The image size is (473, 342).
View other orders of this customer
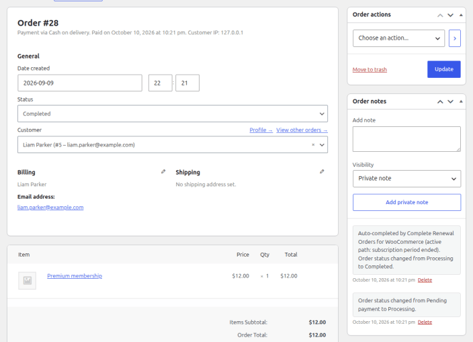(x=302, y=130)
